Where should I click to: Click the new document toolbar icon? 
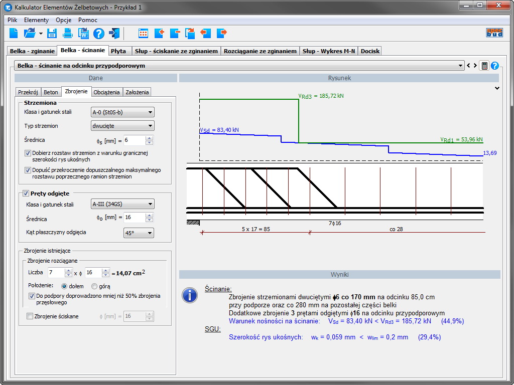coord(14,34)
